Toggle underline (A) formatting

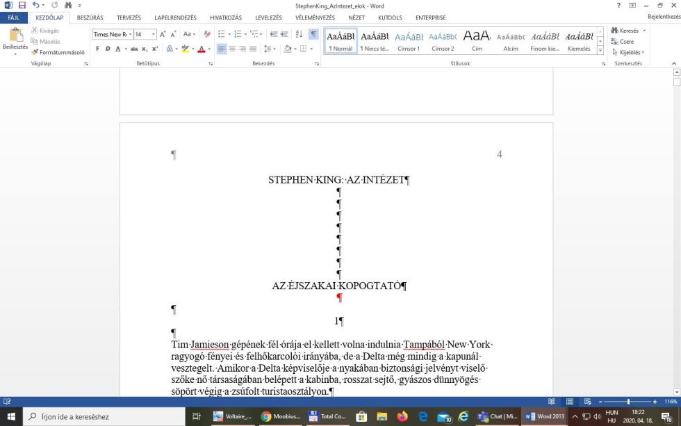[117, 49]
